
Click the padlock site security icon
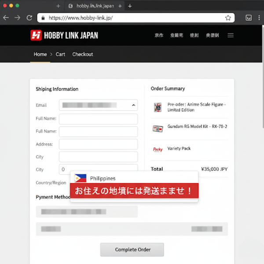click(x=43, y=18)
